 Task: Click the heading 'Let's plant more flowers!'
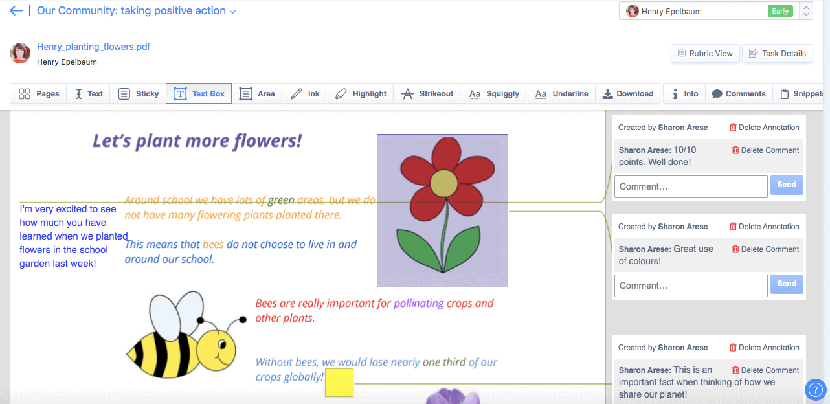(x=197, y=140)
